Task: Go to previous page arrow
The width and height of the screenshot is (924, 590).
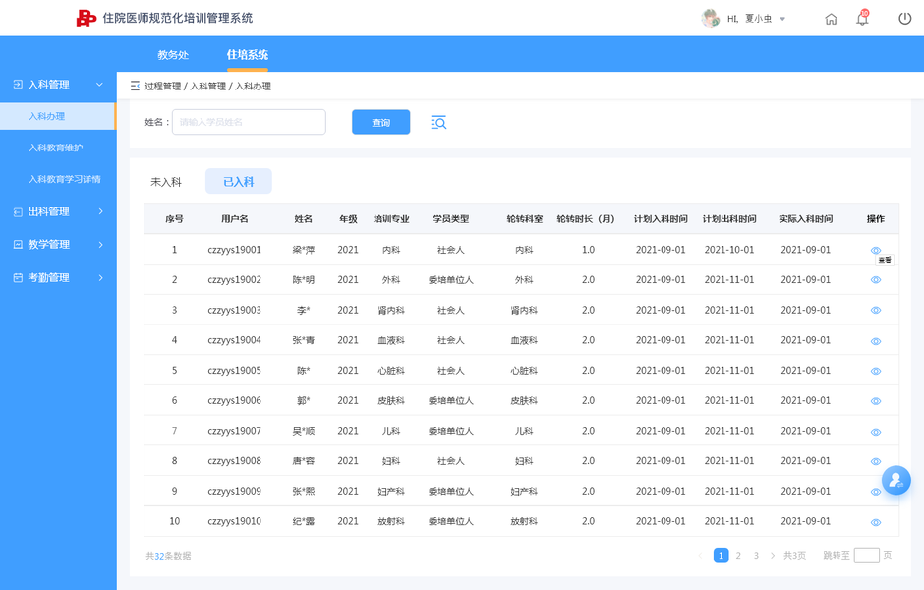Action: tap(700, 556)
